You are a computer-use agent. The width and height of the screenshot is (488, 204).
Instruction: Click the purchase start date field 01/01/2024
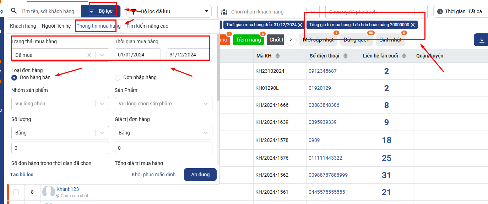(x=137, y=55)
